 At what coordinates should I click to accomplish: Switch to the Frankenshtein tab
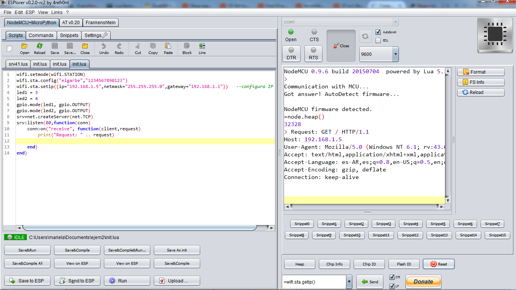point(100,23)
